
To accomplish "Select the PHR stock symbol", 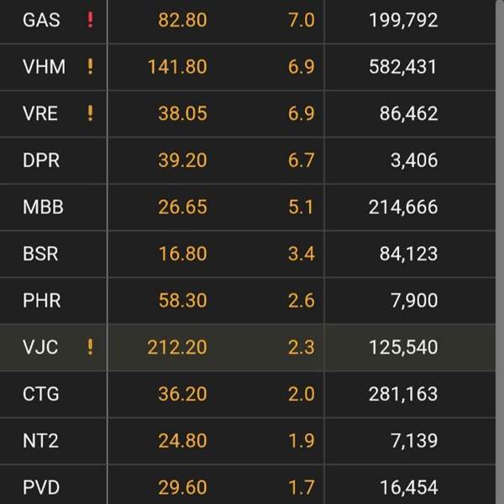I will point(41,300).
